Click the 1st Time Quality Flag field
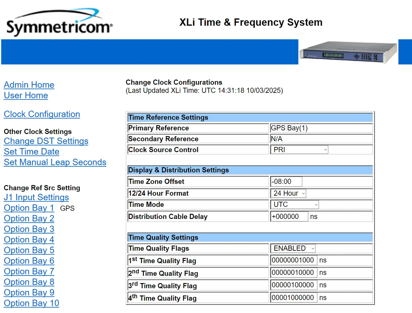Viewport: 412px width, 313px height. 293,260
